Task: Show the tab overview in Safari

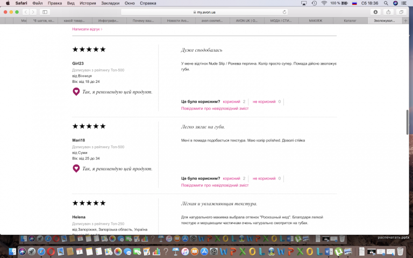Action: click(401, 12)
